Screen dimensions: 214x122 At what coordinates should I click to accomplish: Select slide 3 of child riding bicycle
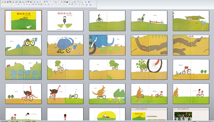tap(107, 21)
